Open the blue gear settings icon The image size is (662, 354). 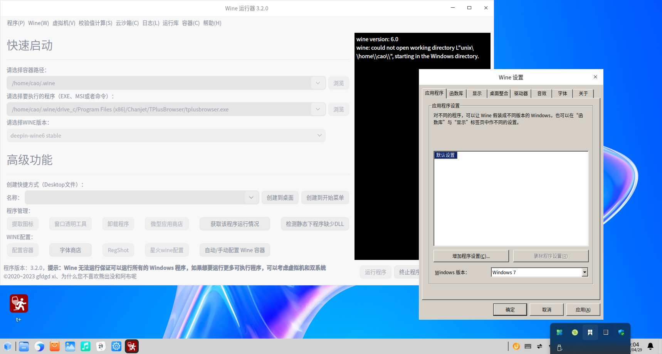click(x=116, y=346)
